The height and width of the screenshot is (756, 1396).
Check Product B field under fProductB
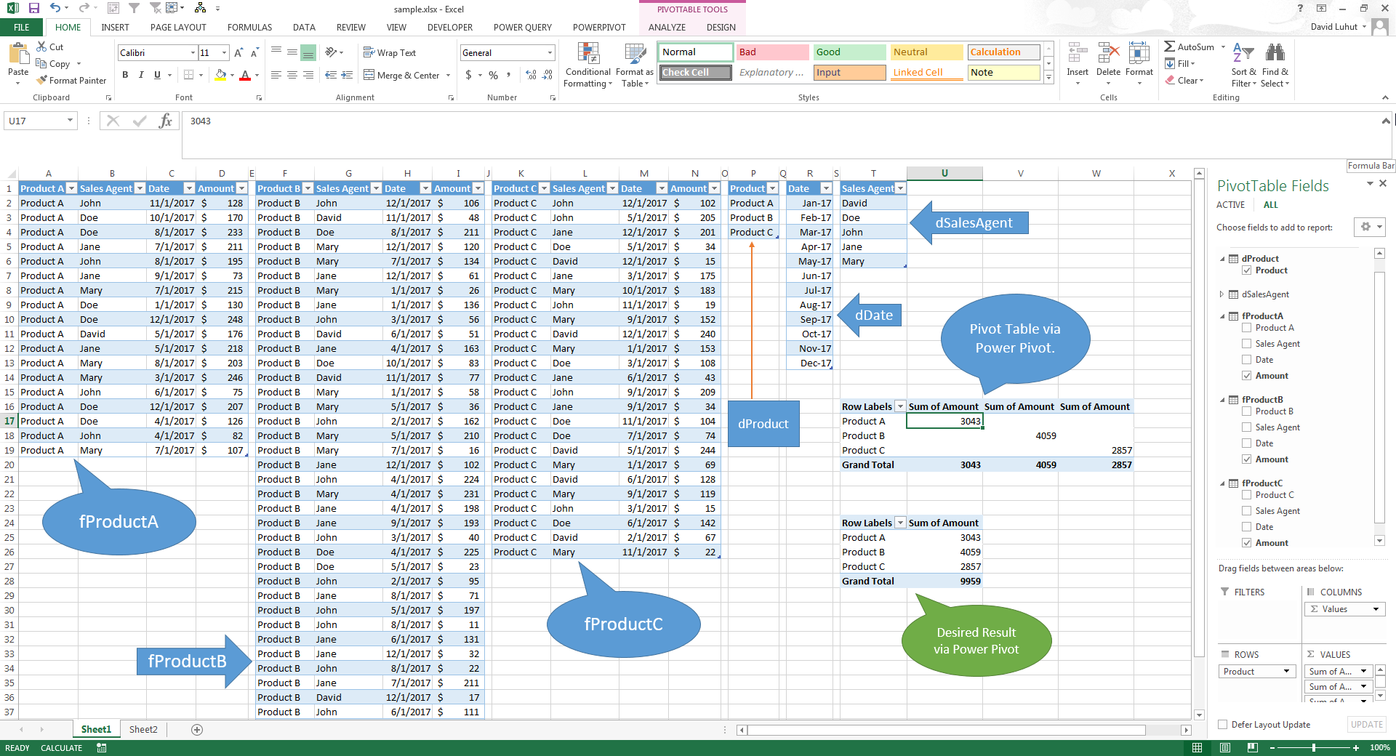pos(1247,411)
